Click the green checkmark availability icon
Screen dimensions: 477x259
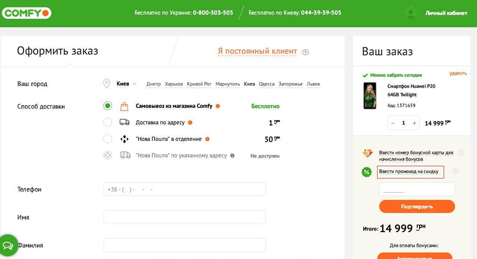pos(365,75)
